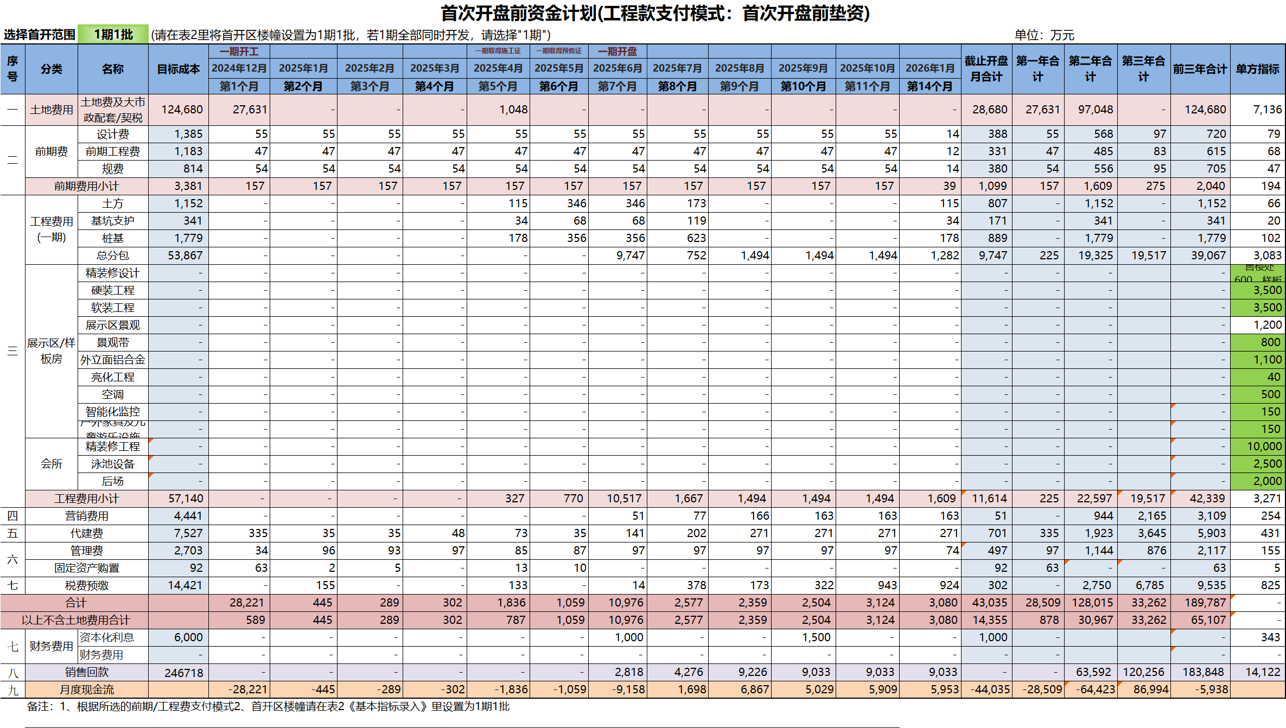Select the '单方指标' column header
This screenshot has width=1286, height=728.
coord(1257,69)
